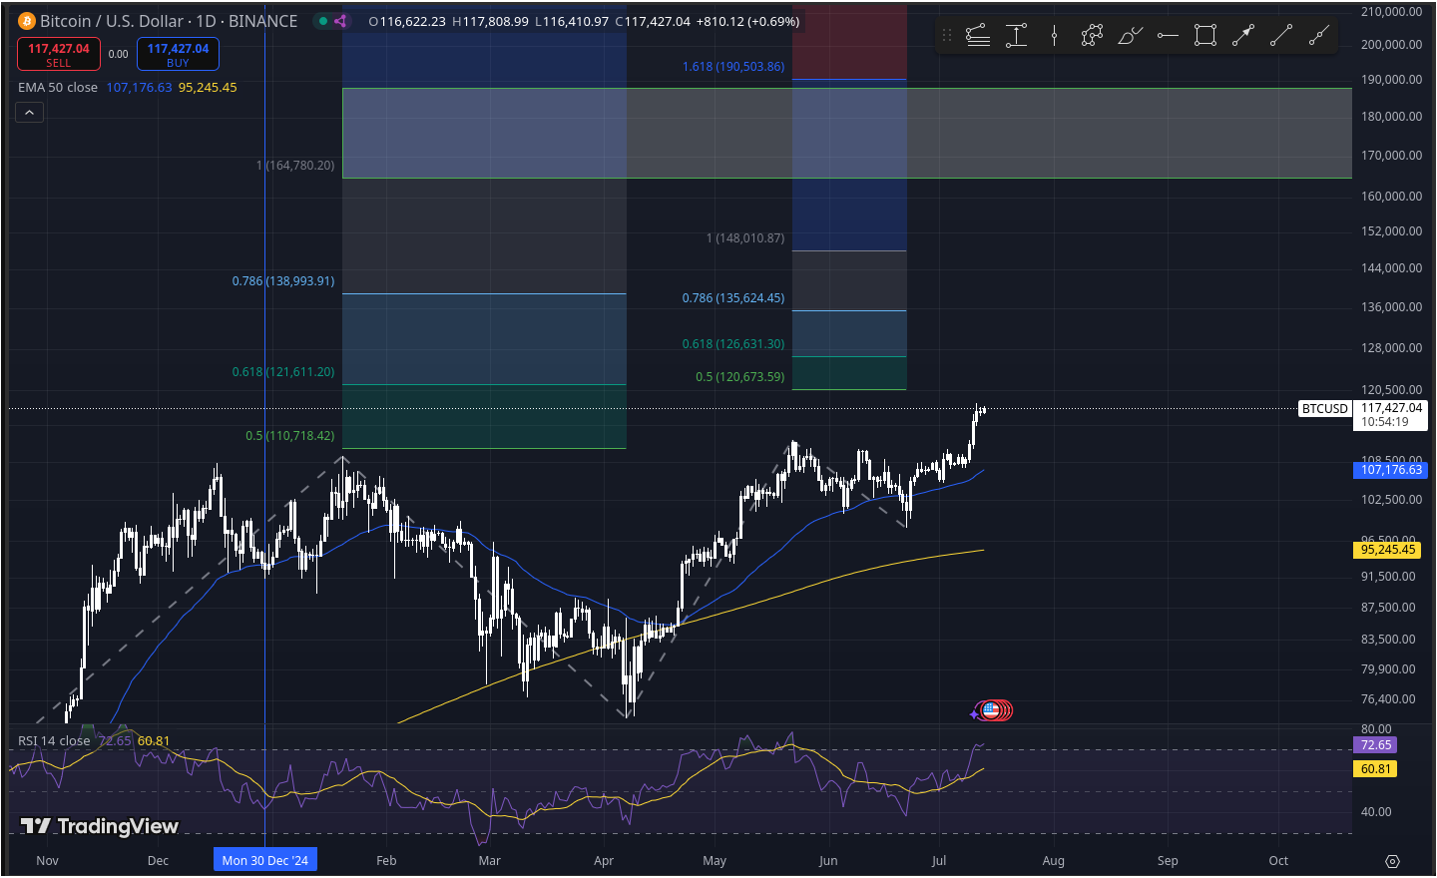The height and width of the screenshot is (878, 1437).
Task: Click the RSI 60.81 value tag
Action: [x=1376, y=769]
